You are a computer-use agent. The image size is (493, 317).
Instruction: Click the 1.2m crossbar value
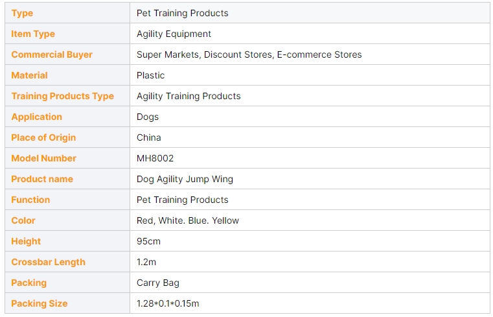click(146, 262)
